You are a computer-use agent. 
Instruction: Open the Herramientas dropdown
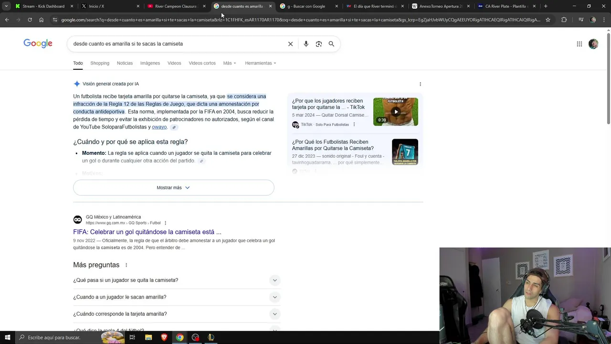(x=261, y=63)
